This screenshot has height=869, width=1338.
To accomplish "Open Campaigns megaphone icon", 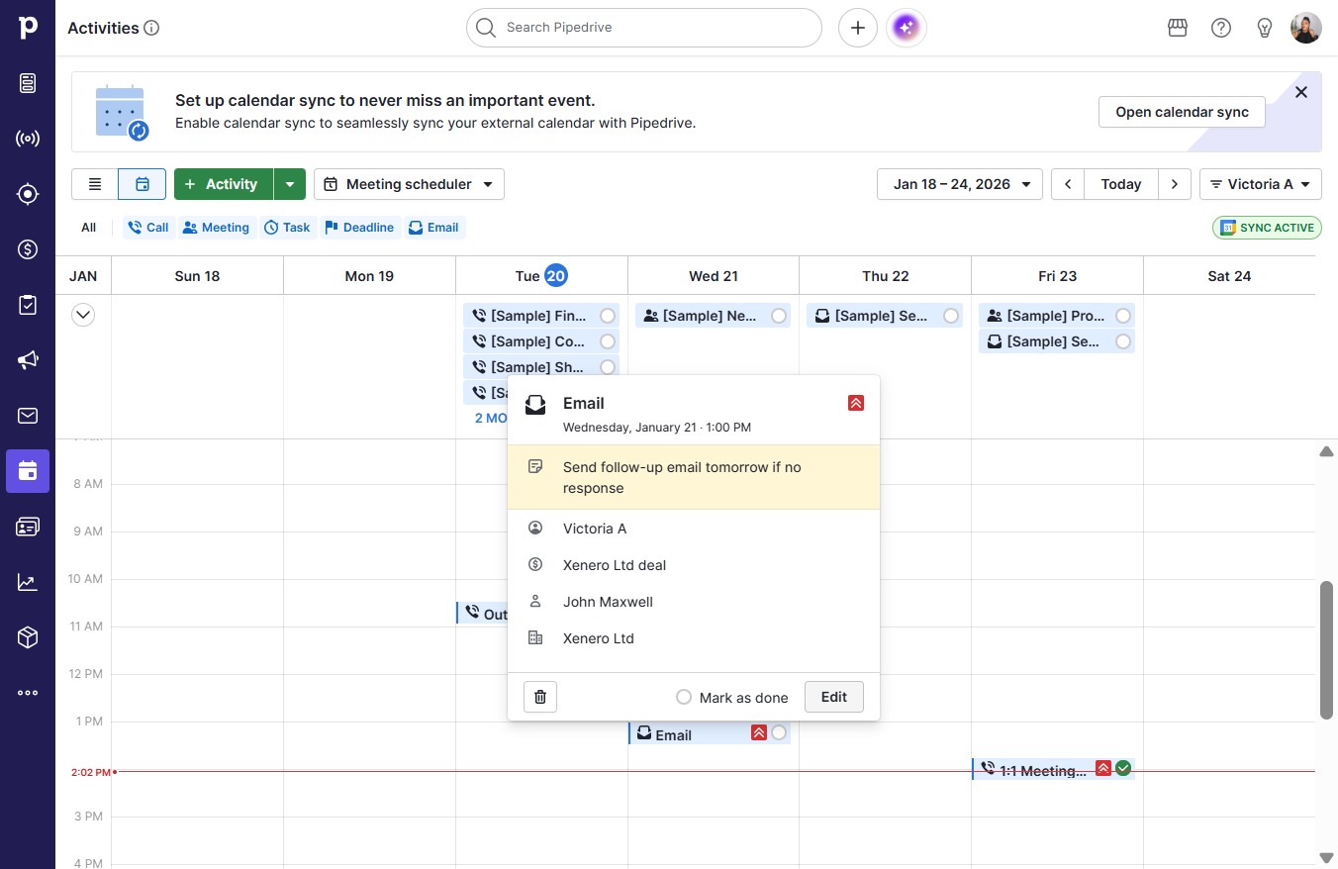I will pyautogui.click(x=28, y=360).
